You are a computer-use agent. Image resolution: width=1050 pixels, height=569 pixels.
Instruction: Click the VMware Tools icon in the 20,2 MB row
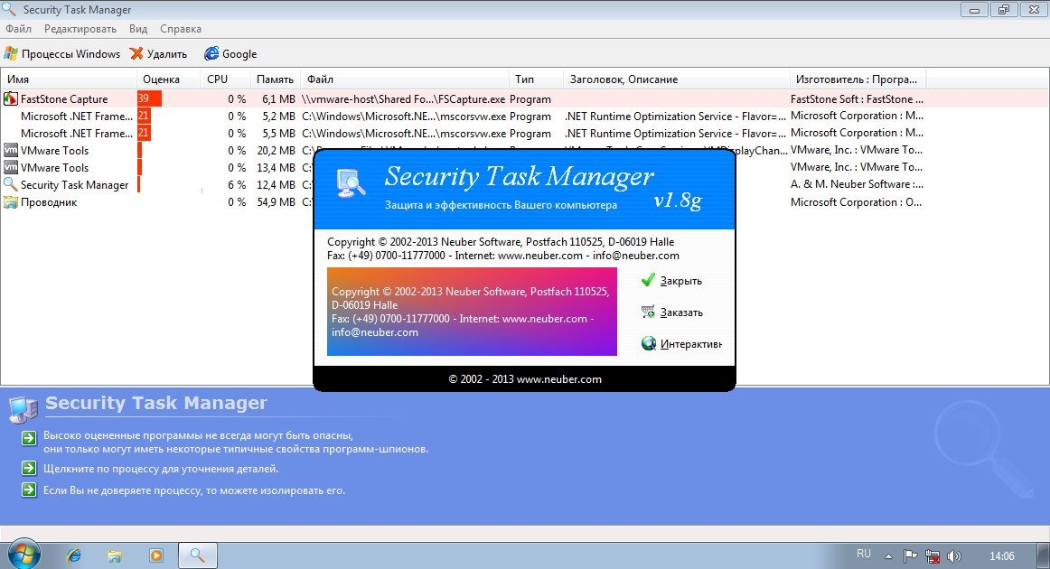pyautogui.click(x=11, y=150)
